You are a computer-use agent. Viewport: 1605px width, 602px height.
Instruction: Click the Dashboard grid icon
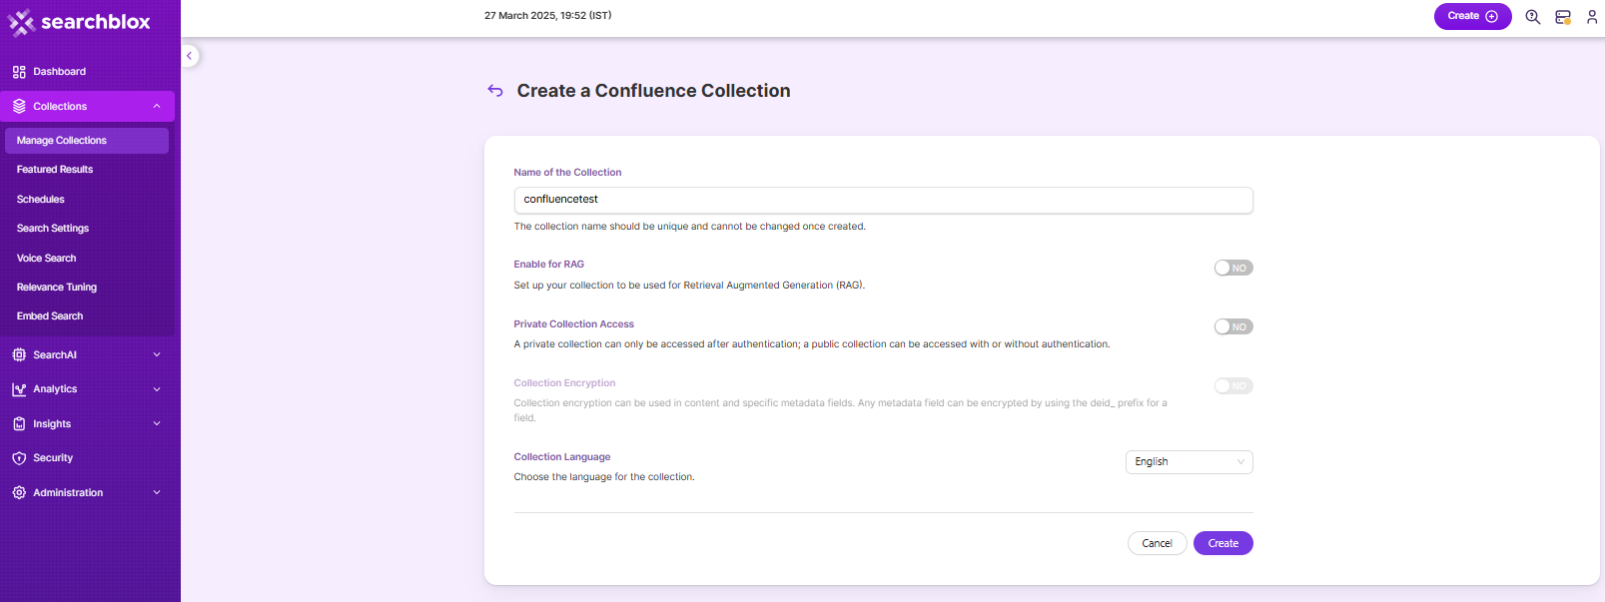coord(19,72)
